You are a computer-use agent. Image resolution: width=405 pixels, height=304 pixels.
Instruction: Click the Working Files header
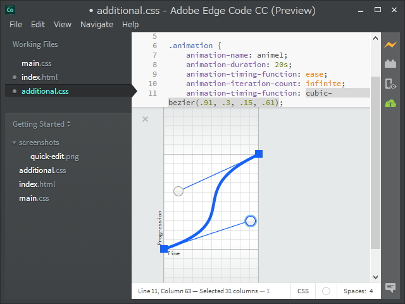click(35, 44)
